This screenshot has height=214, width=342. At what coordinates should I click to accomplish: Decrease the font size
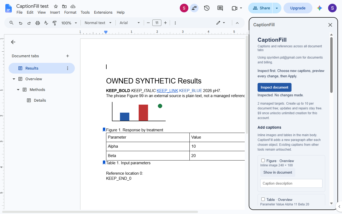pos(148,23)
